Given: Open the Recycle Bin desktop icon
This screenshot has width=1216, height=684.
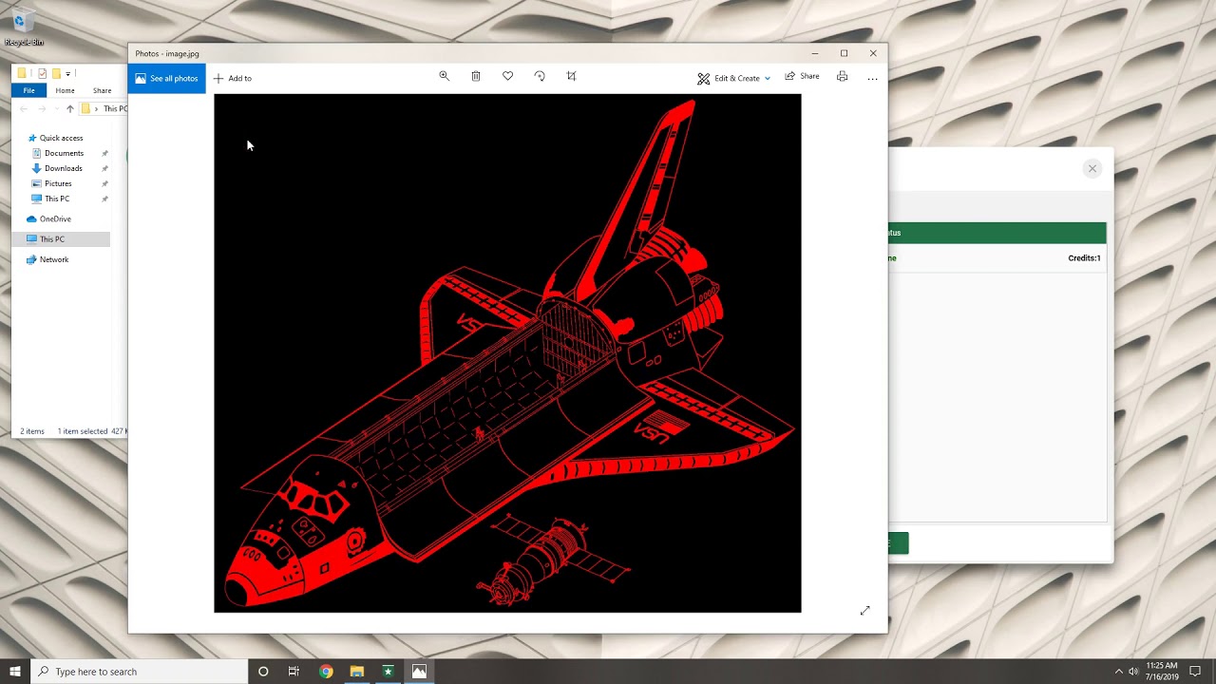Looking at the screenshot, I should tap(23, 27).
